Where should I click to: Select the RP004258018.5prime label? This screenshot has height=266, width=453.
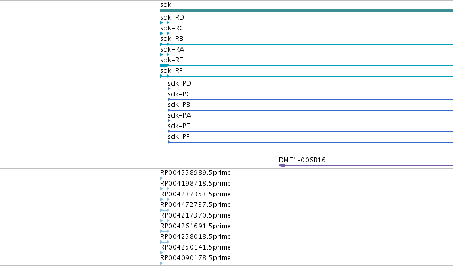coord(195,237)
